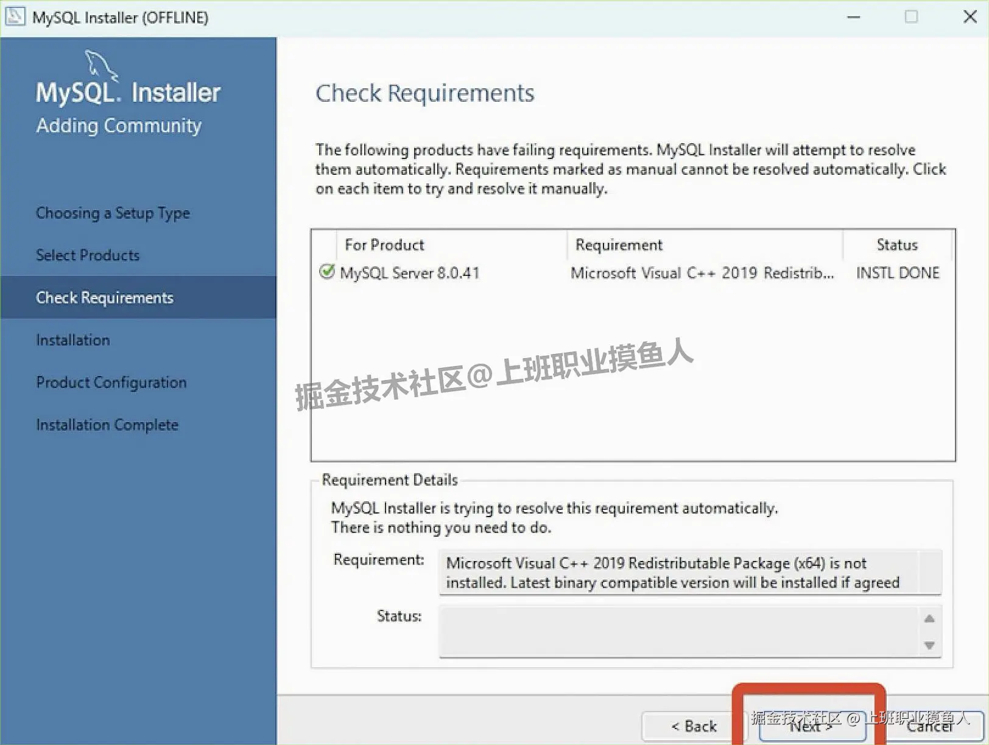Expand the Requirement Details section
This screenshot has width=989, height=745.
coord(389,480)
